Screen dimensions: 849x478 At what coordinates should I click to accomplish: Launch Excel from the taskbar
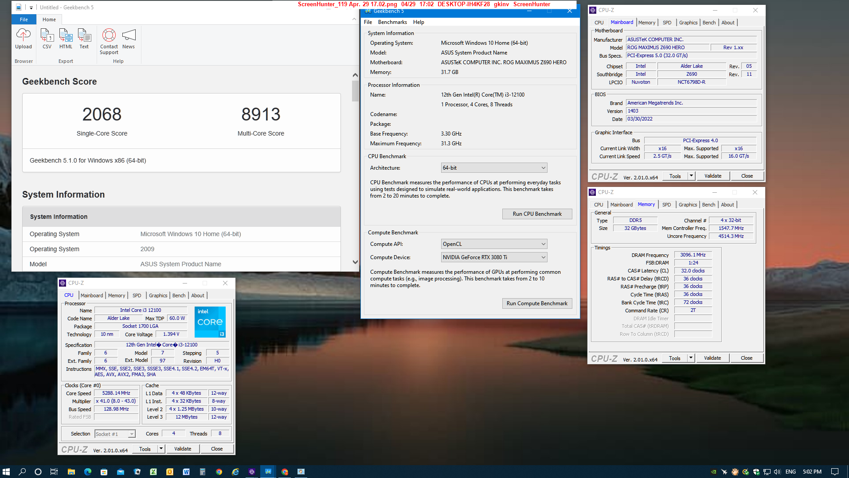pos(153,471)
